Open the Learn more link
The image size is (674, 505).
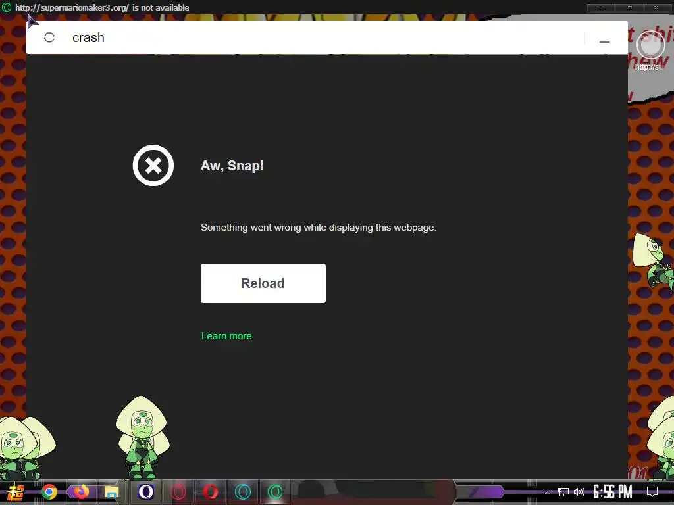(x=226, y=336)
